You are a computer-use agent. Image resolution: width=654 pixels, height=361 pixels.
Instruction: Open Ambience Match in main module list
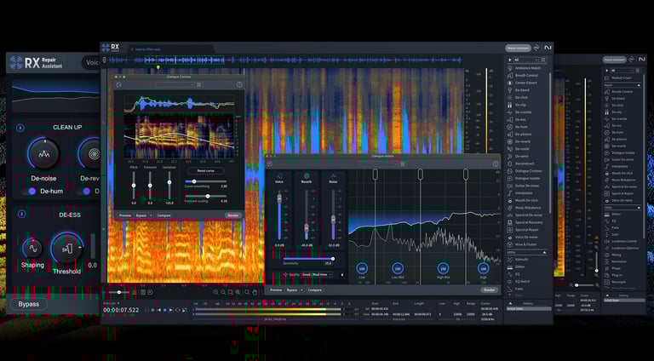pyautogui.click(x=525, y=68)
